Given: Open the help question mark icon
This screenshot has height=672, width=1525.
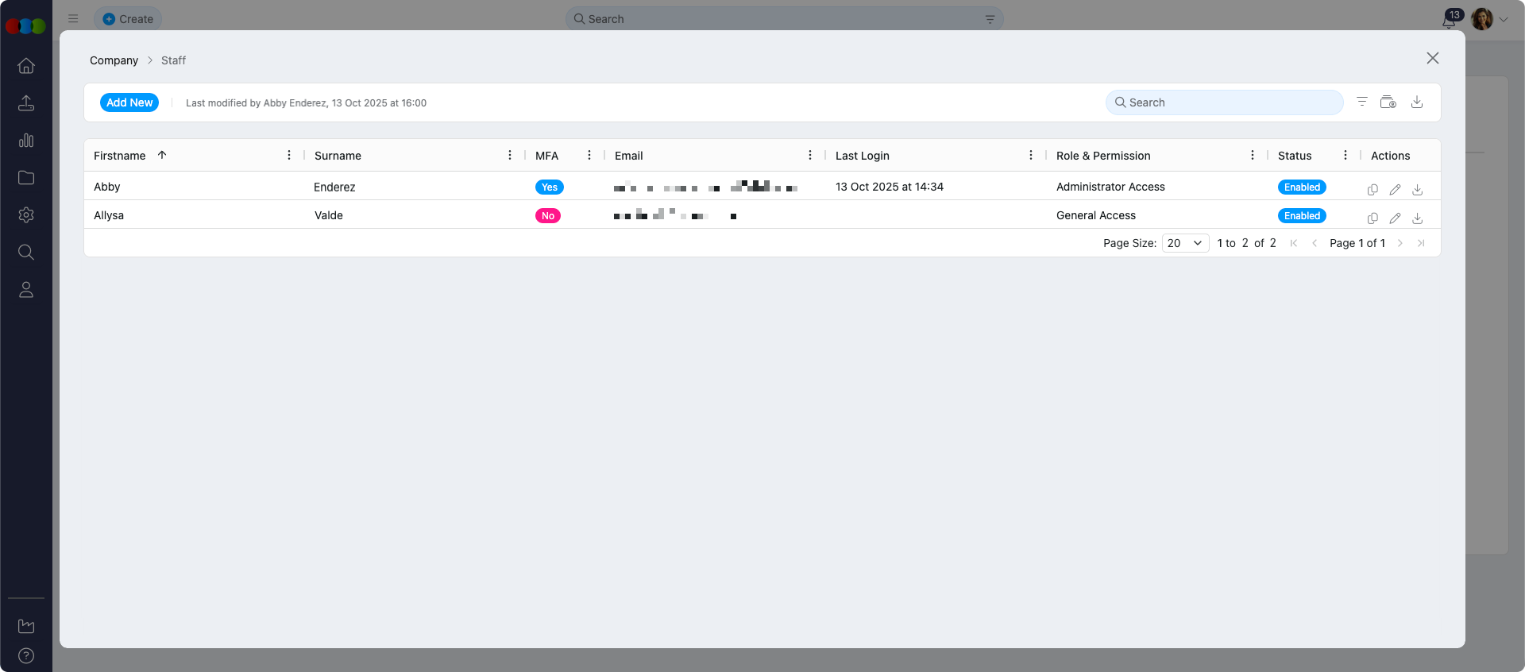Looking at the screenshot, I should click(26, 655).
